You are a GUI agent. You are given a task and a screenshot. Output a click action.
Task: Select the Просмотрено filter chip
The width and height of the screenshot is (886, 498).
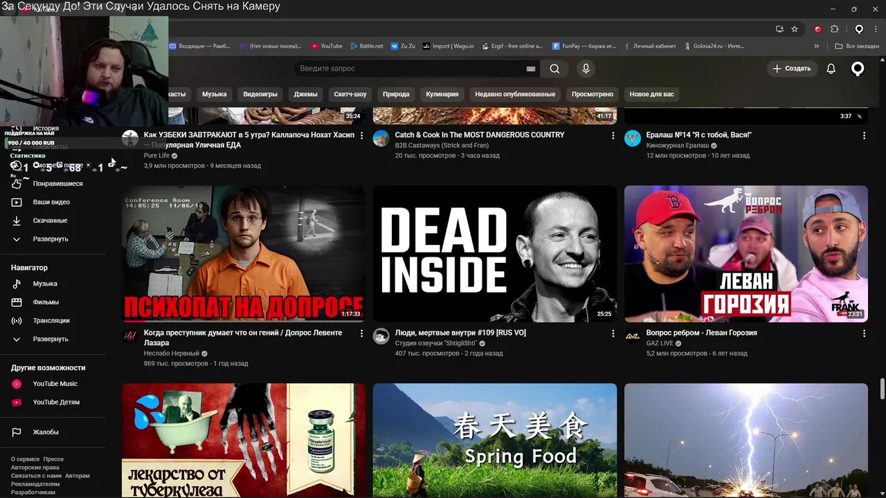[593, 94]
